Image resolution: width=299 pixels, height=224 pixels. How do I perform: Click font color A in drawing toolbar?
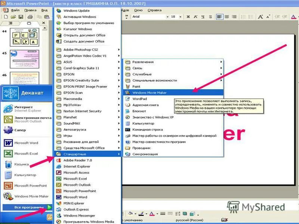152,214
